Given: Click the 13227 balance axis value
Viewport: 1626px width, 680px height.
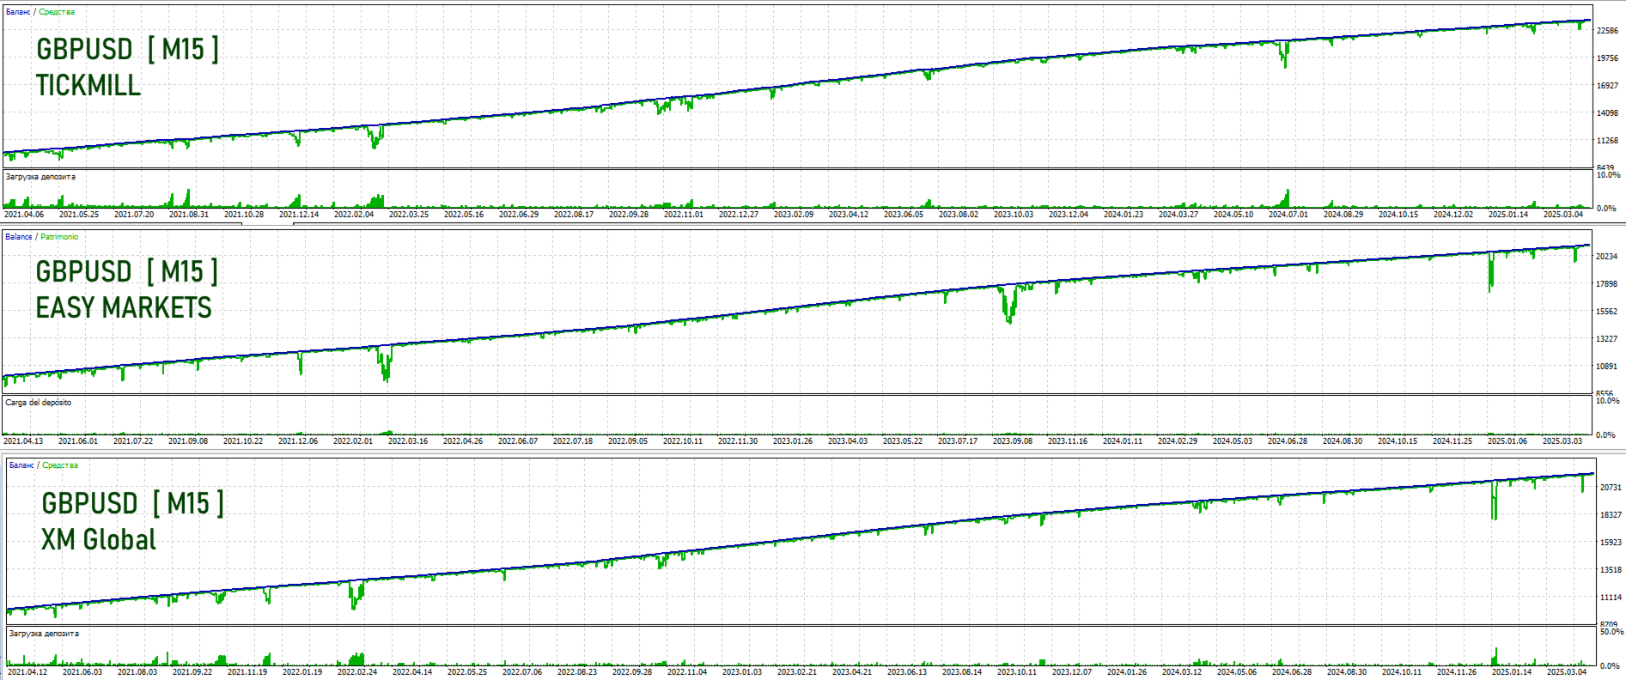Looking at the screenshot, I should click(1607, 339).
